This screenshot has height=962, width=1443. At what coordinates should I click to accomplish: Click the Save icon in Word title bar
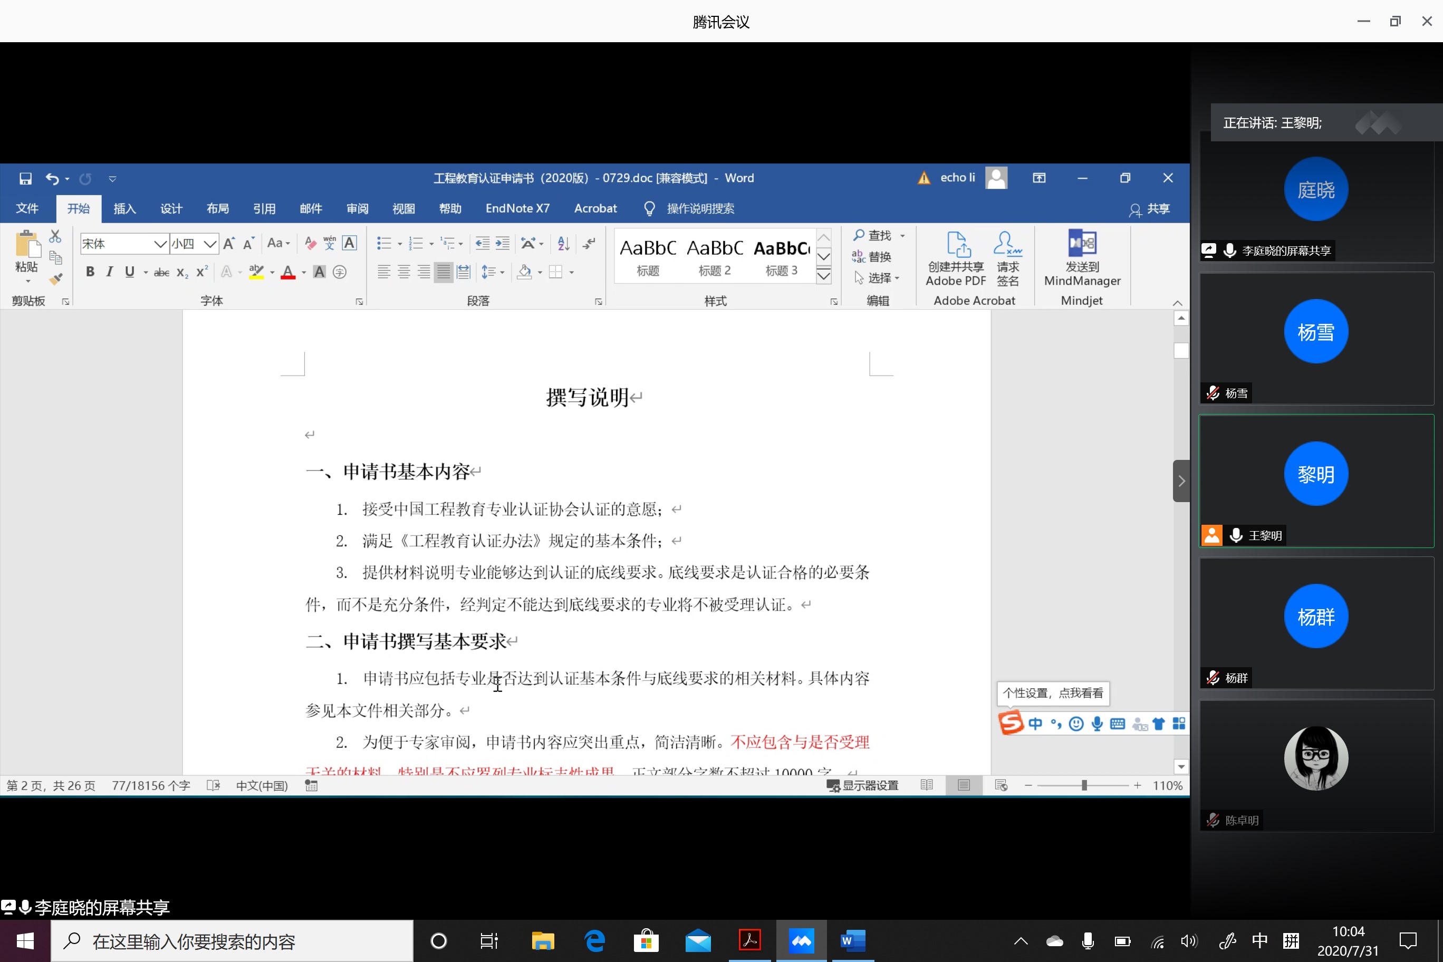[25, 179]
